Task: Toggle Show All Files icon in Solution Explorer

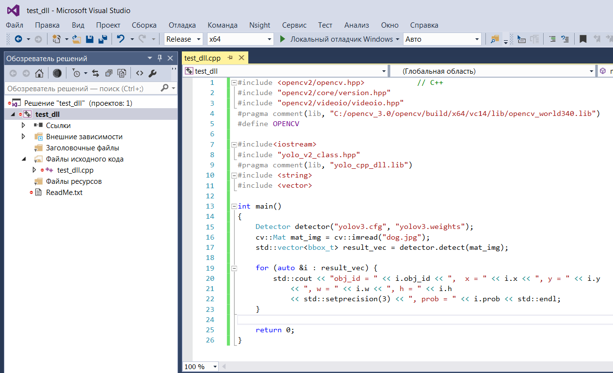Action: point(122,73)
